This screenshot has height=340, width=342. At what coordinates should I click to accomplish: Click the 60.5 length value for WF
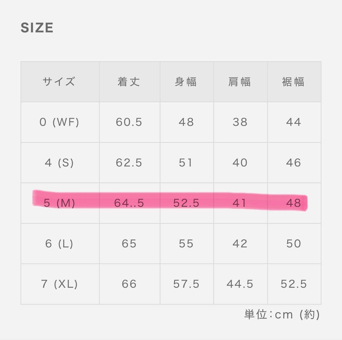click(129, 122)
